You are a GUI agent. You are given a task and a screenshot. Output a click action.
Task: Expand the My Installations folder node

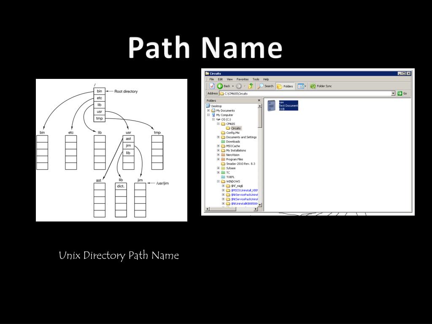pyautogui.click(x=218, y=151)
